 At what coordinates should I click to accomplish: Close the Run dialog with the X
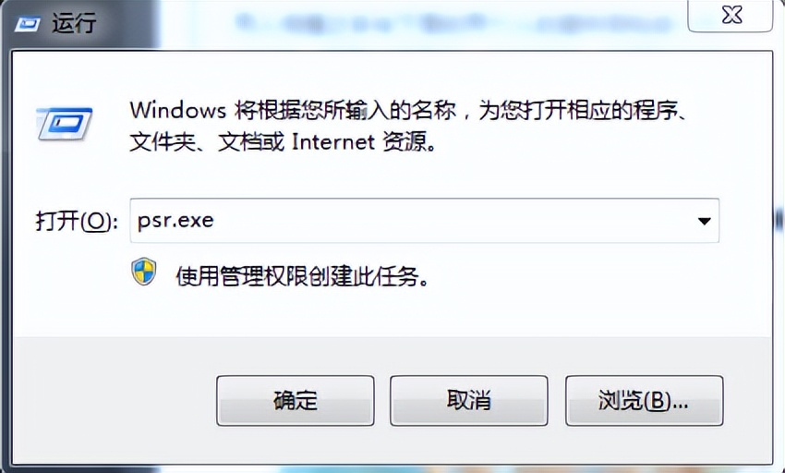click(x=731, y=15)
